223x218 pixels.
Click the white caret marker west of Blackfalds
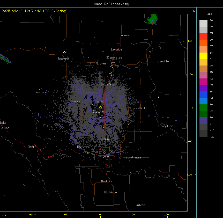[x=88, y=58]
